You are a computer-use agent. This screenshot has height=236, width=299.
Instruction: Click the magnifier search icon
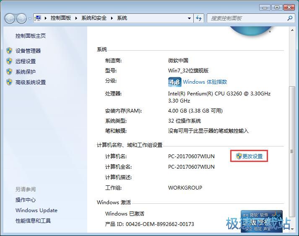(290, 18)
